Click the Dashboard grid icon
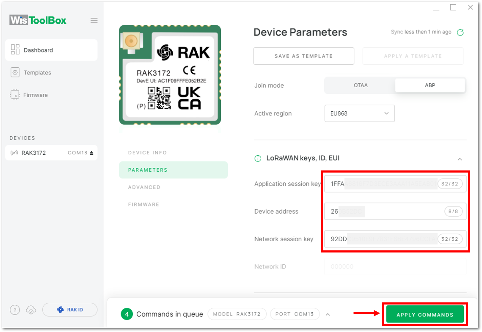The width and height of the screenshot is (482, 332). (x=15, y=49)
